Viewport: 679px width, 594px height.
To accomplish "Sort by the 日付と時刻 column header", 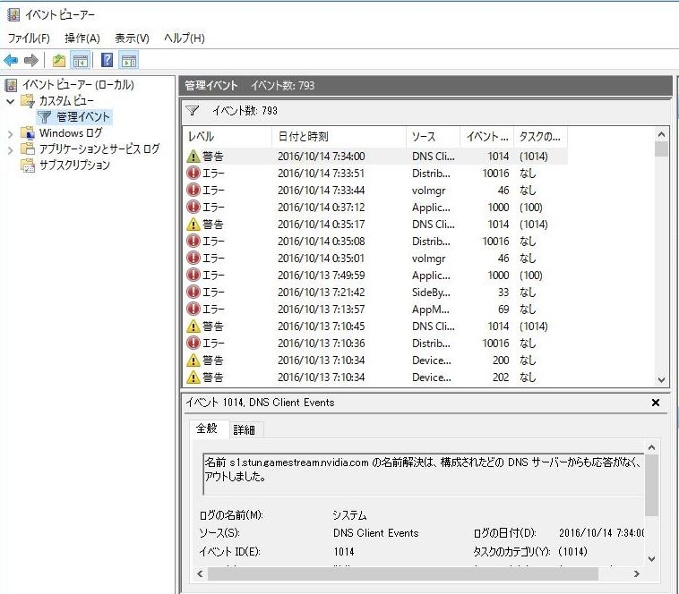I will click(x=339, y=137).
